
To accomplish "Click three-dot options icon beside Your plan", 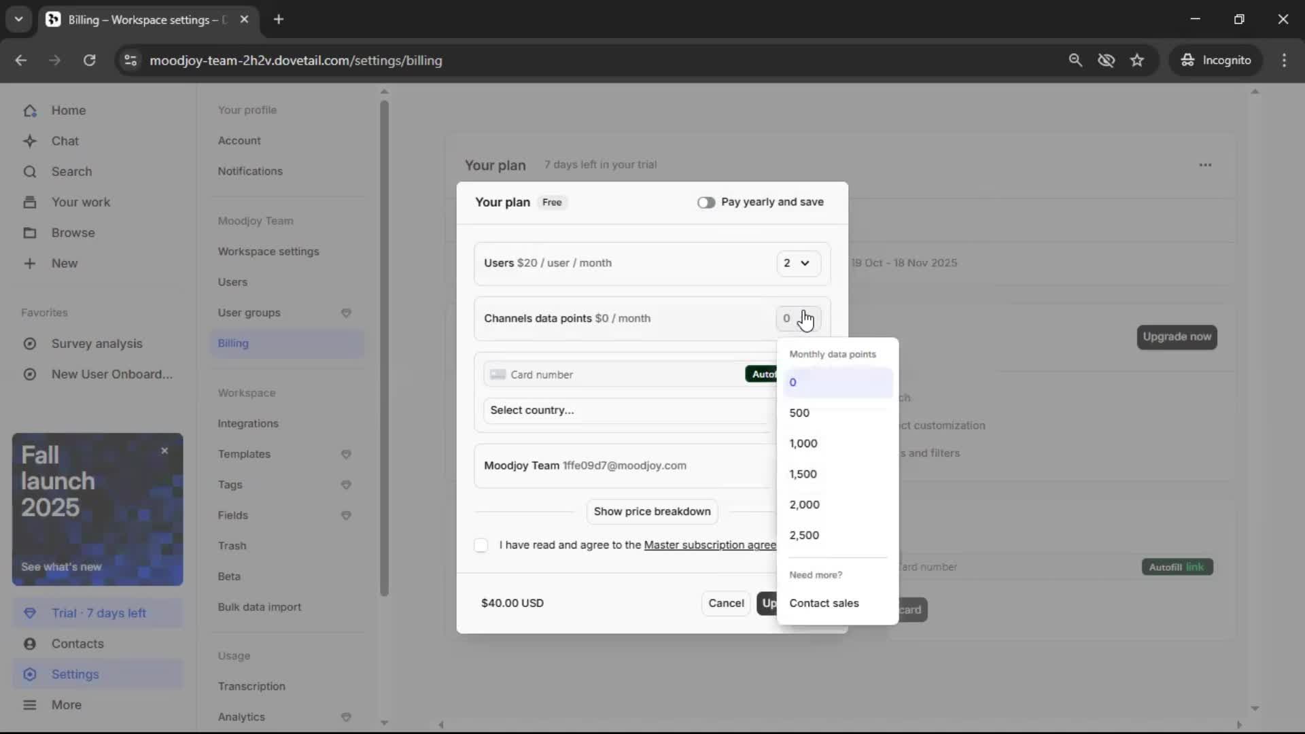I will 1205,165.
